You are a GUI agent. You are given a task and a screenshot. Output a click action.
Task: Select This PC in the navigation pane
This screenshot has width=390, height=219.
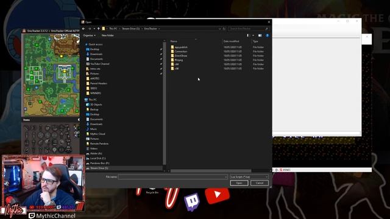(93, 100)
